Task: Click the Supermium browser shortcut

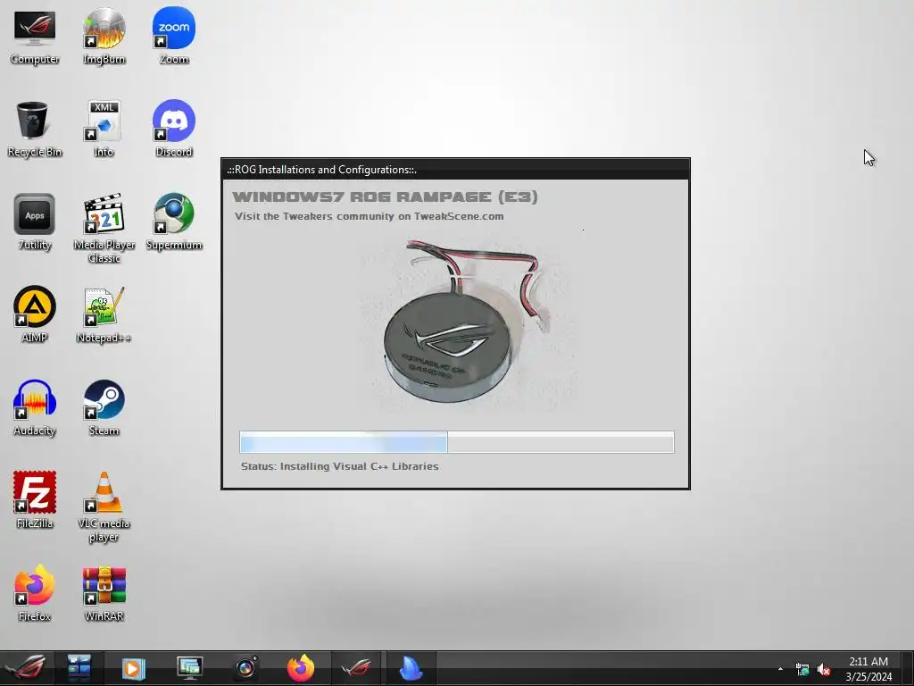Action: pos(174,222)
